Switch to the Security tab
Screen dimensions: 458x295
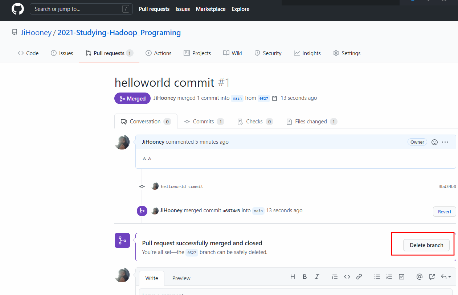coord(268,53)
